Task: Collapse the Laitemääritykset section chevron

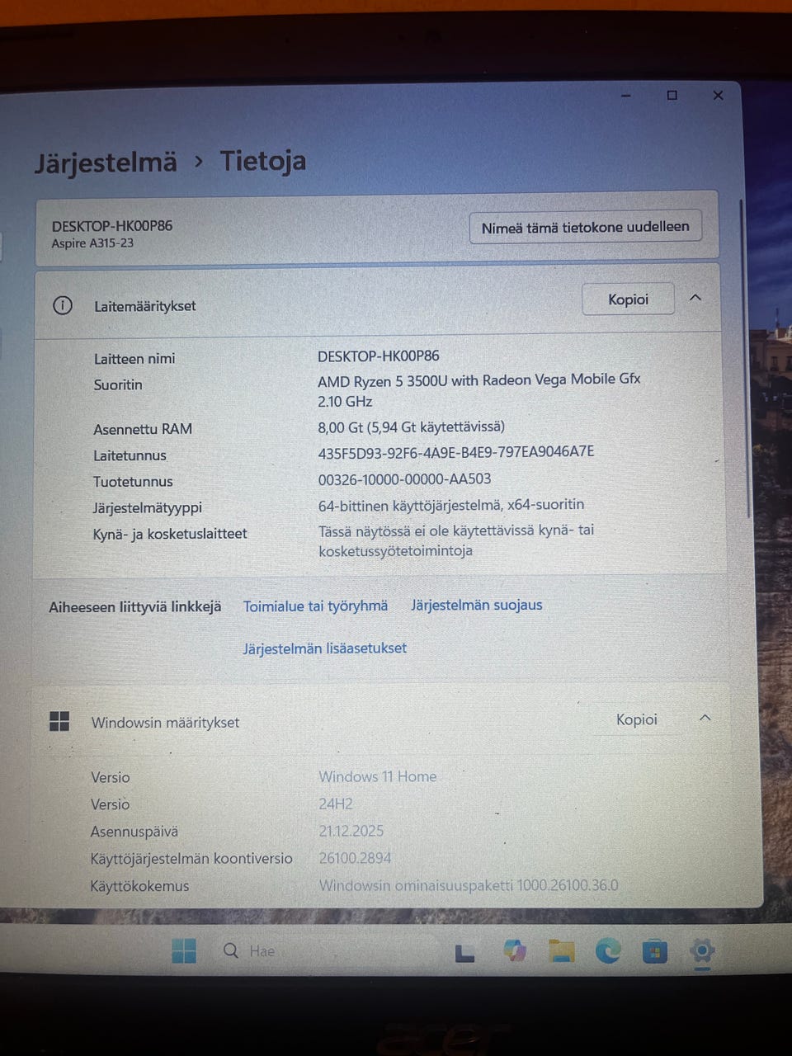Action: 695,298
